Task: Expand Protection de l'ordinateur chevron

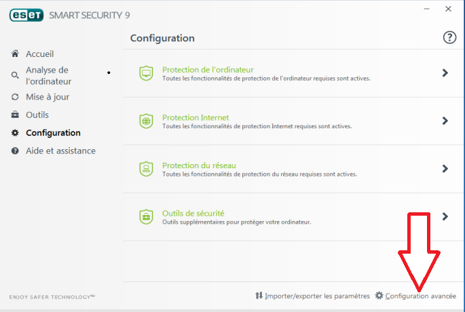Action: pyautogui.click(x=445, y=73)
